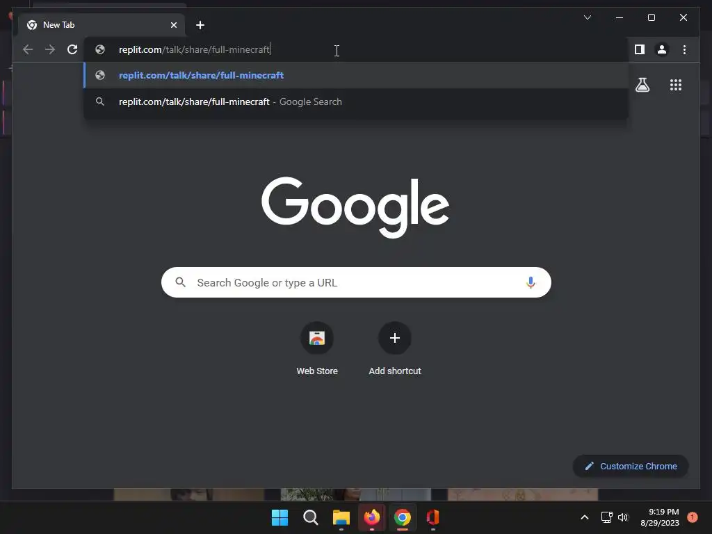This screenshot has height=534, width=712.
Task: Start voice search with microphone
Action: click(x=531, y=282)
